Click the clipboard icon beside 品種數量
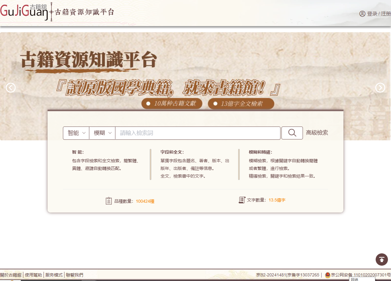Image resolution: width=391 pixels, height=281 pixels. [x=109, y=201]
